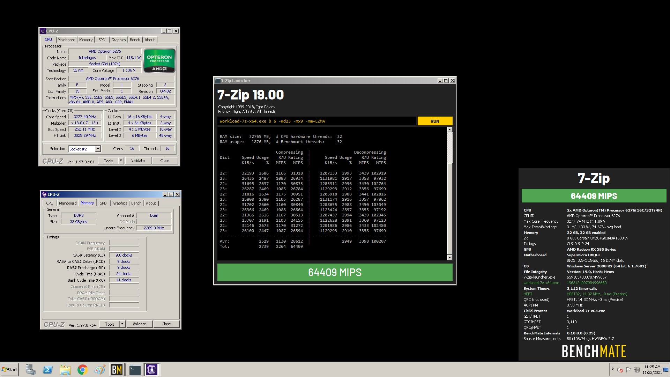Show hidden system tray icons

[x=612, y=369]
